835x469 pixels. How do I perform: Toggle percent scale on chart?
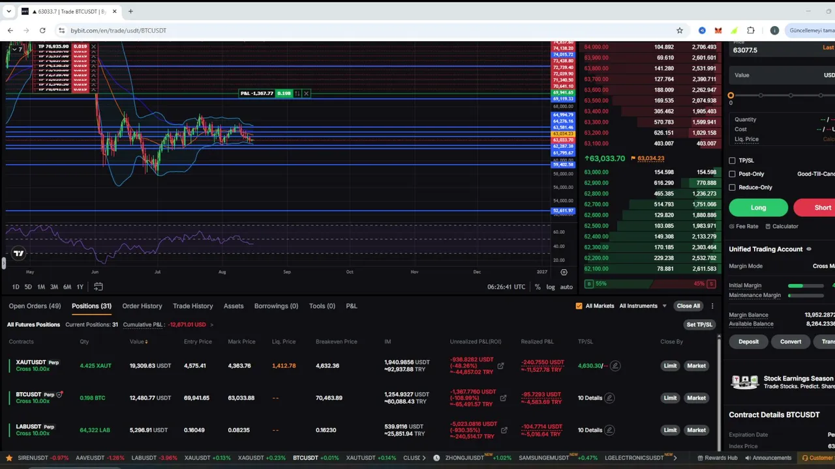pos(538,287)
